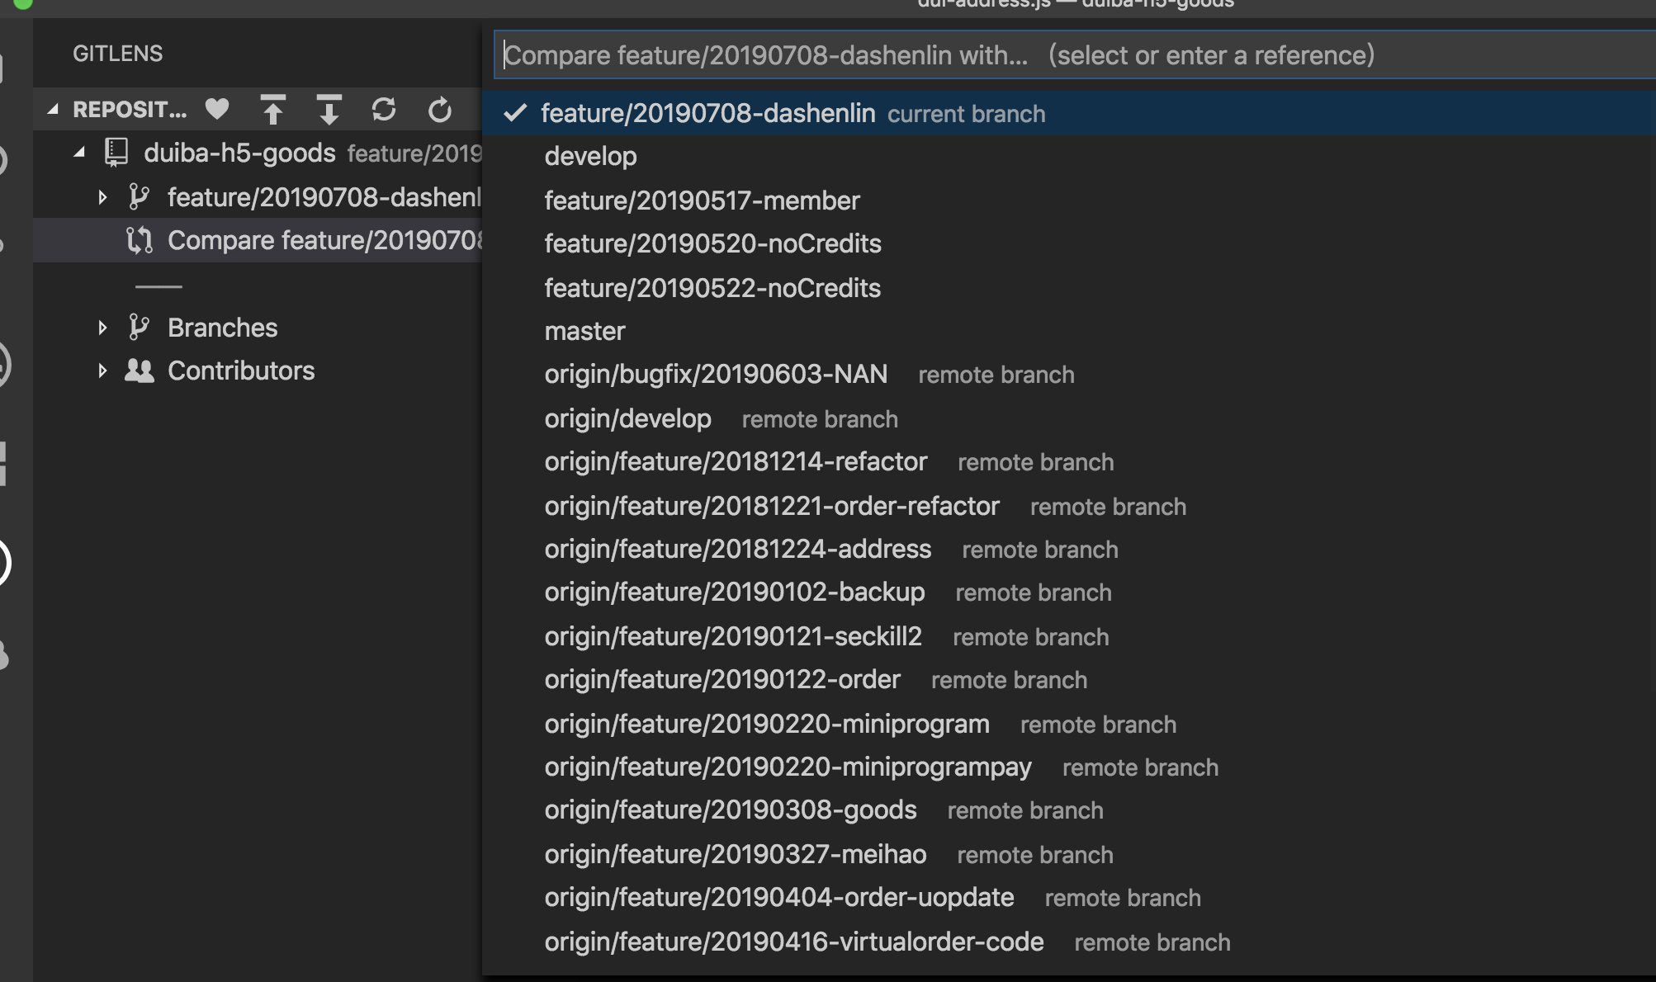Choose master from the reference list
The image size is (1656, 982).
(584, 331)
